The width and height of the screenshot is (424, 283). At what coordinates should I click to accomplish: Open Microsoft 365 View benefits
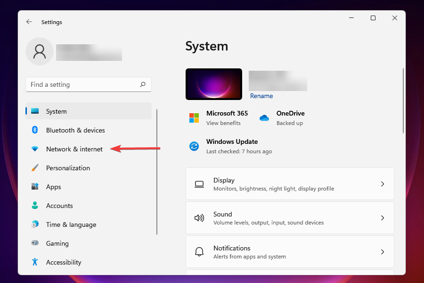point(223,123)
